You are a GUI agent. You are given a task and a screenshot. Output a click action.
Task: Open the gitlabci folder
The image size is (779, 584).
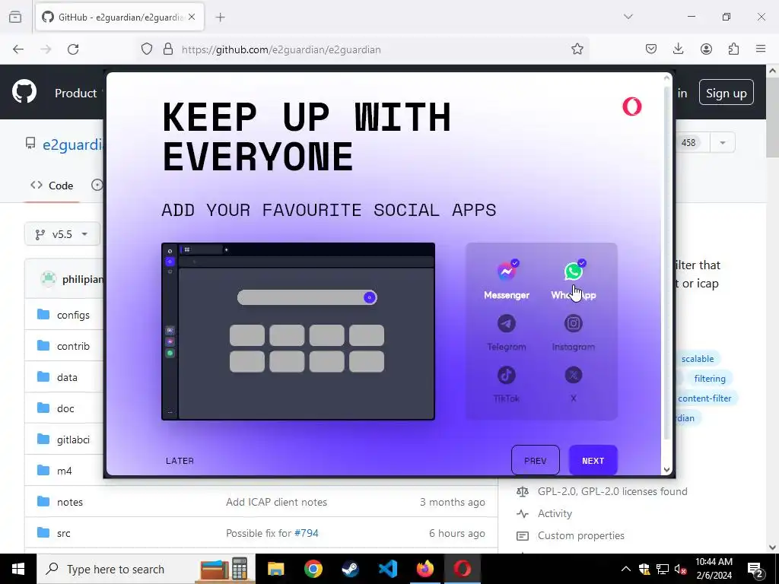point(73,440)
